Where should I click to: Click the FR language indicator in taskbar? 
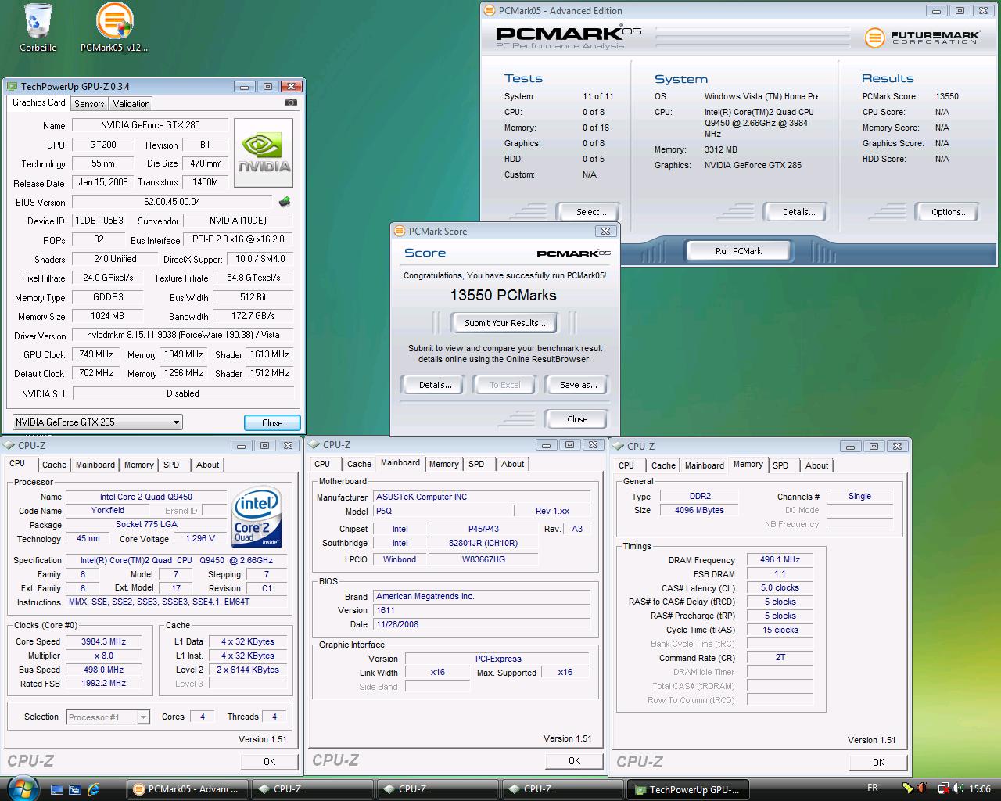873,788
